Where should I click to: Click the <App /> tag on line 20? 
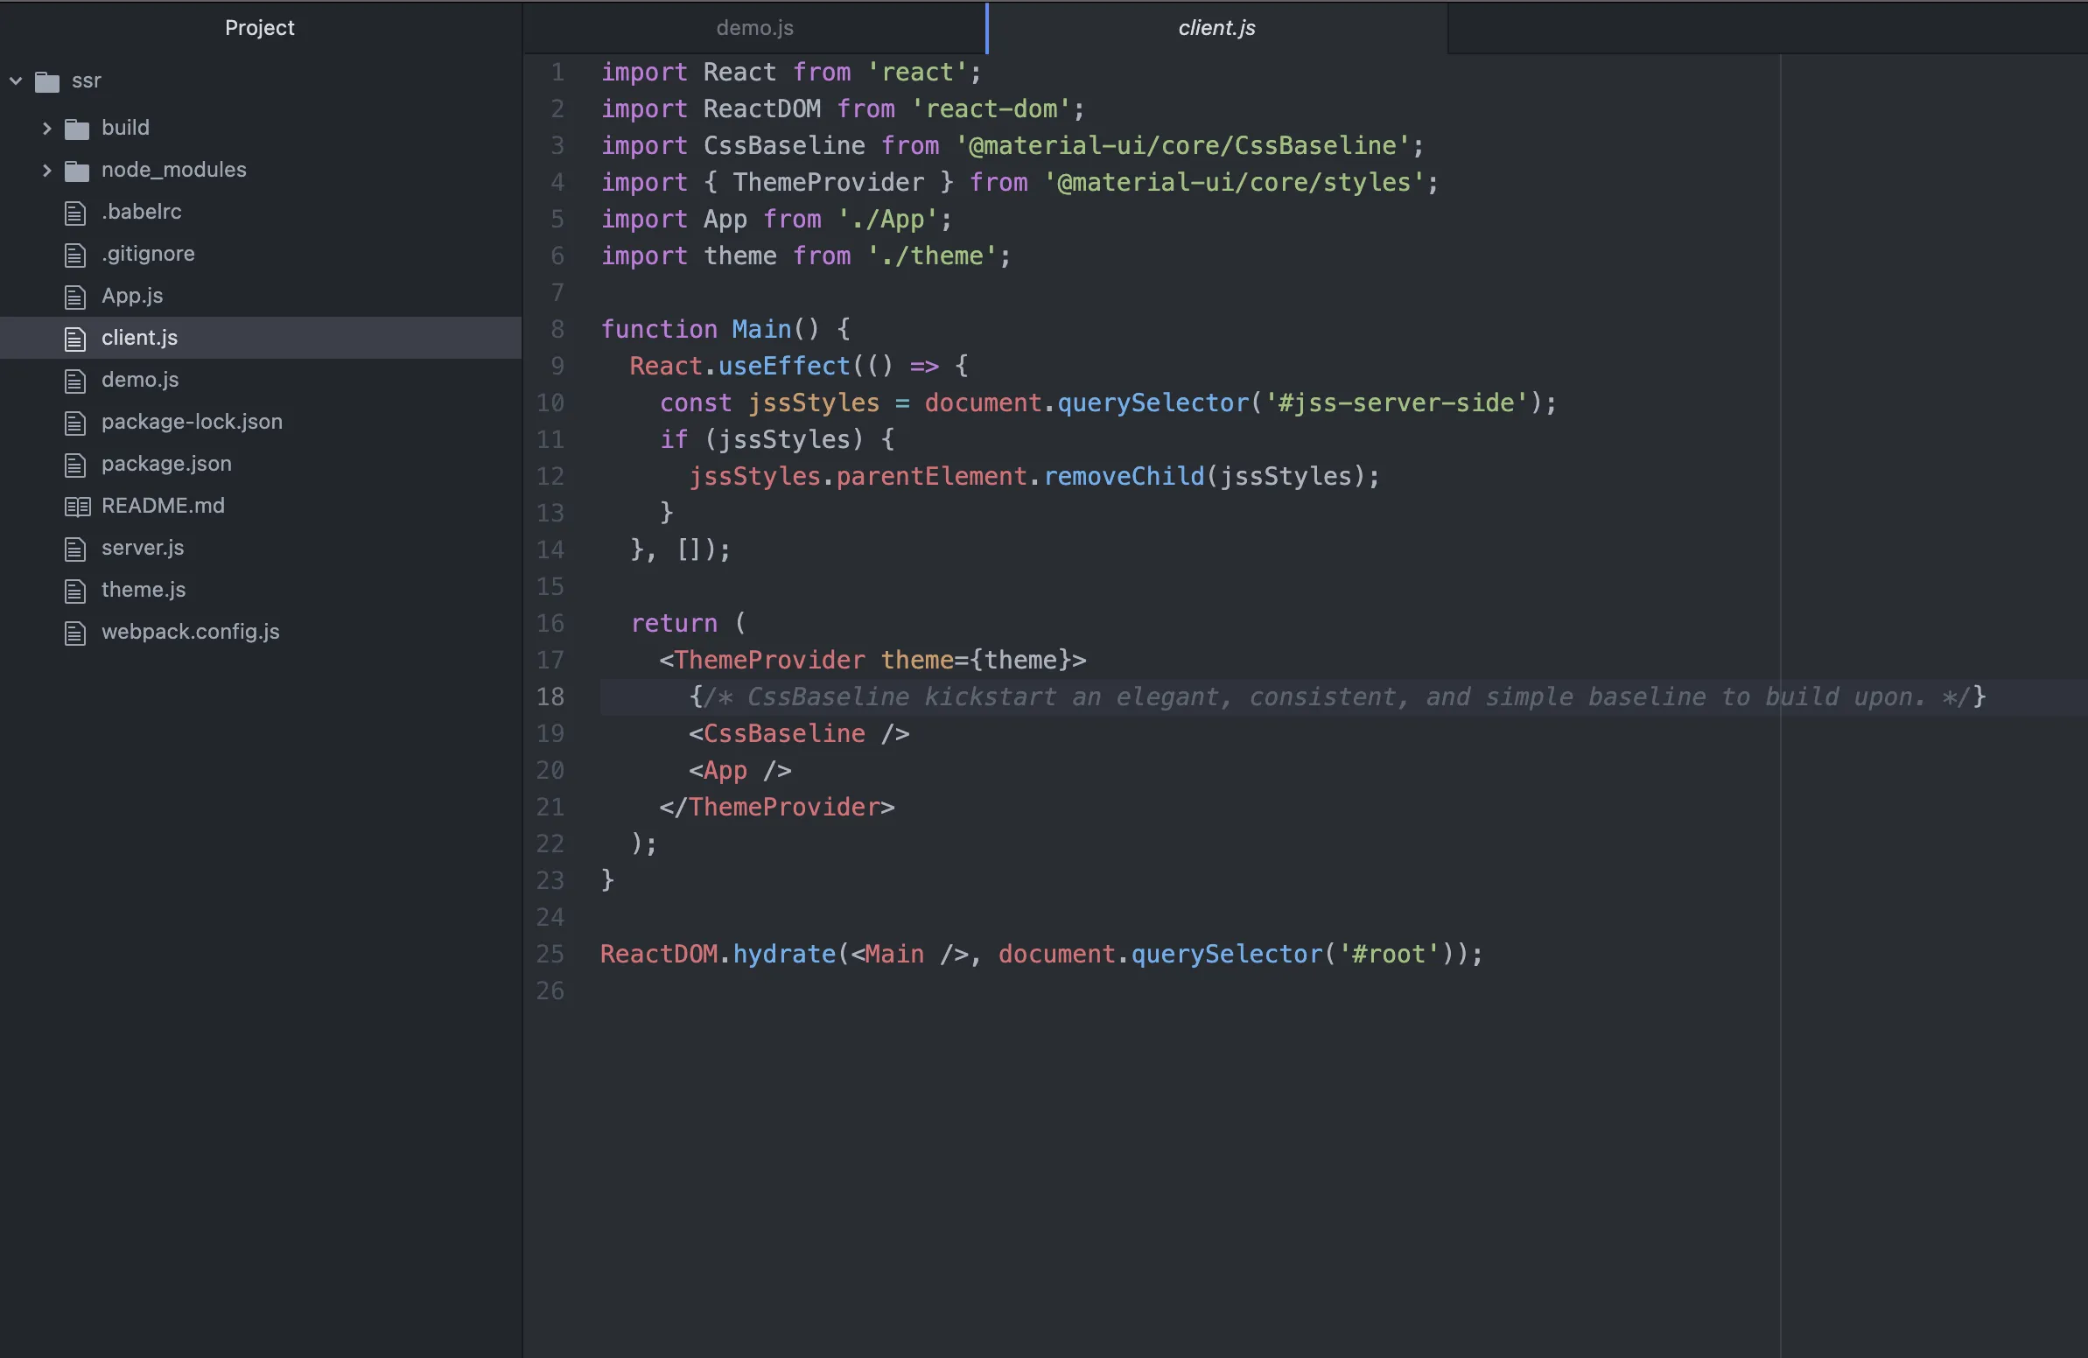pos(739,771)
